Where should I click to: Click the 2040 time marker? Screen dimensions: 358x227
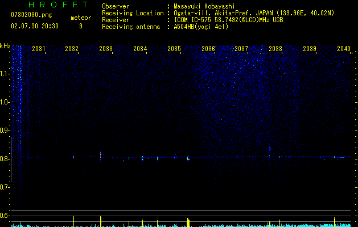(344, 49)
